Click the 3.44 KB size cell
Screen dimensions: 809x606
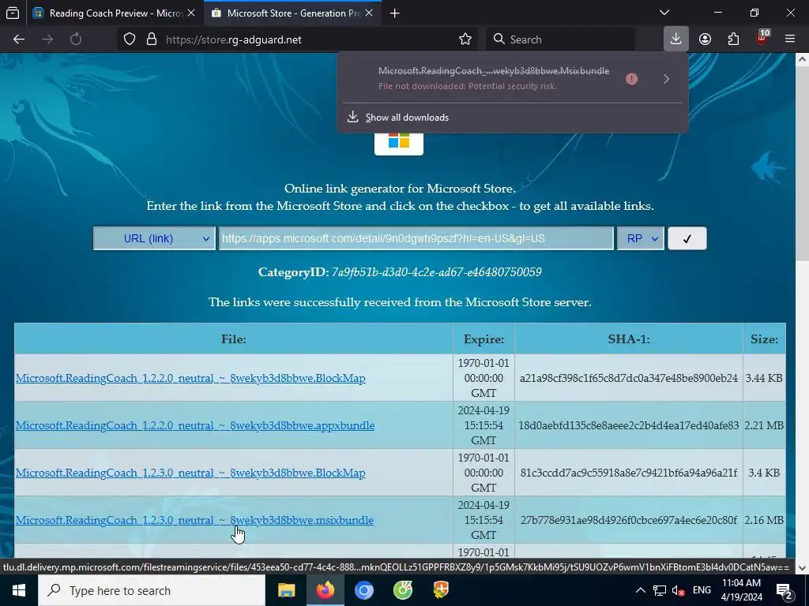tap(764, 378)
